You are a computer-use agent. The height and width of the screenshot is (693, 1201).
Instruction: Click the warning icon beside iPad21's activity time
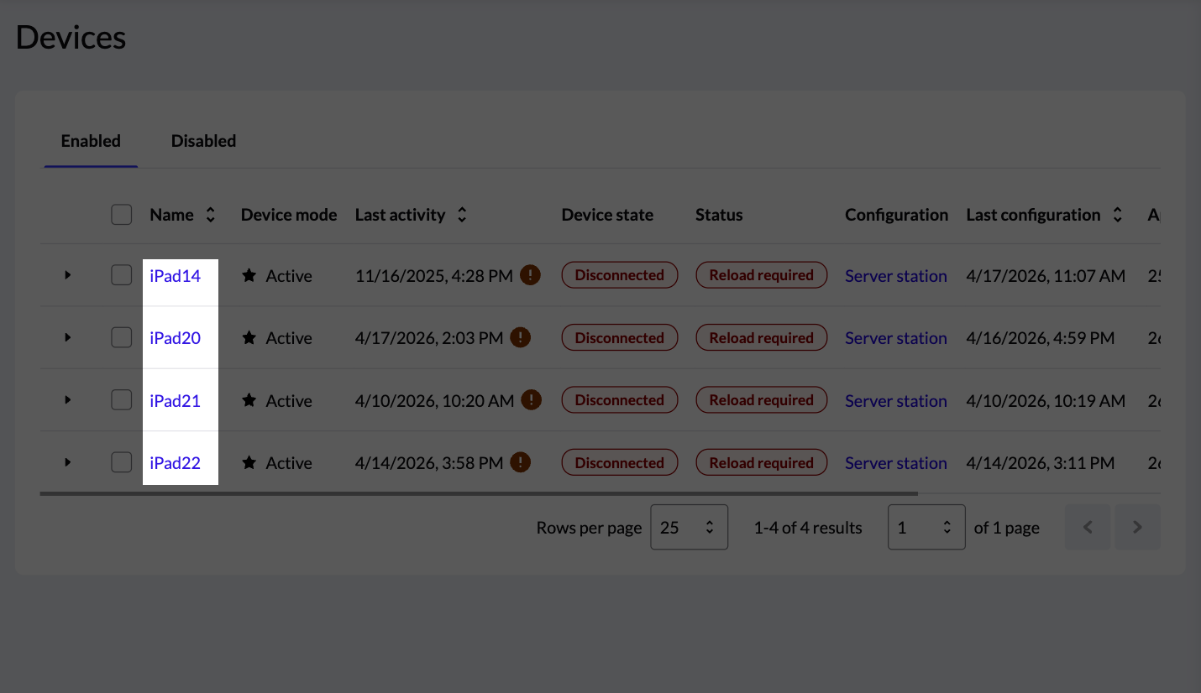532,400
